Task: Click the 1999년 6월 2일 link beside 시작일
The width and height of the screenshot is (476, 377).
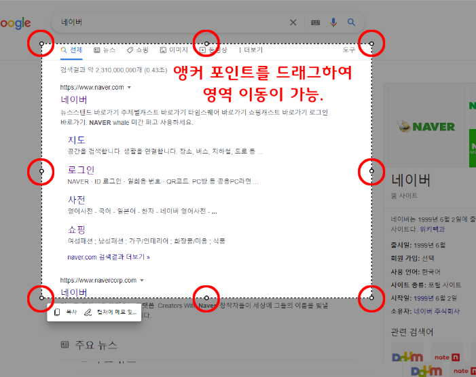Action: point(435,298)
